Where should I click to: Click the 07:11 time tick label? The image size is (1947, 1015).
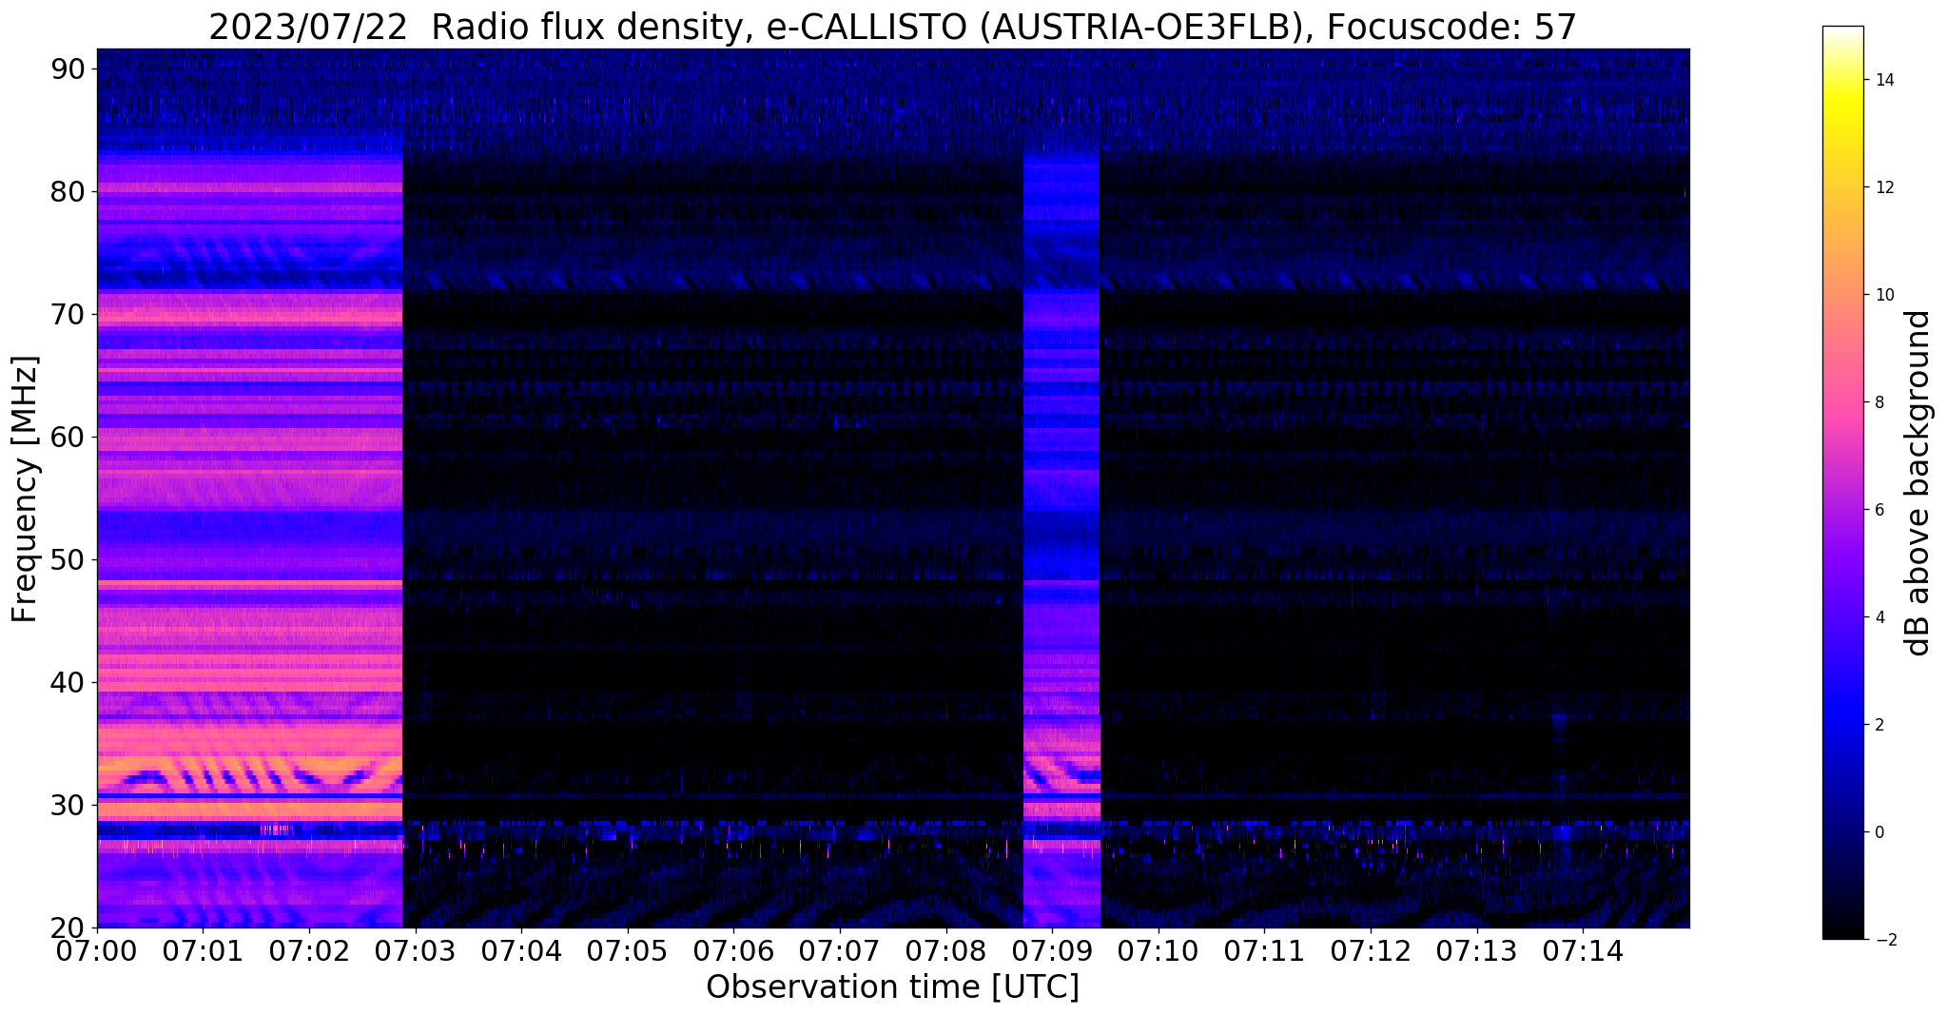click(x=1264, y=951)
